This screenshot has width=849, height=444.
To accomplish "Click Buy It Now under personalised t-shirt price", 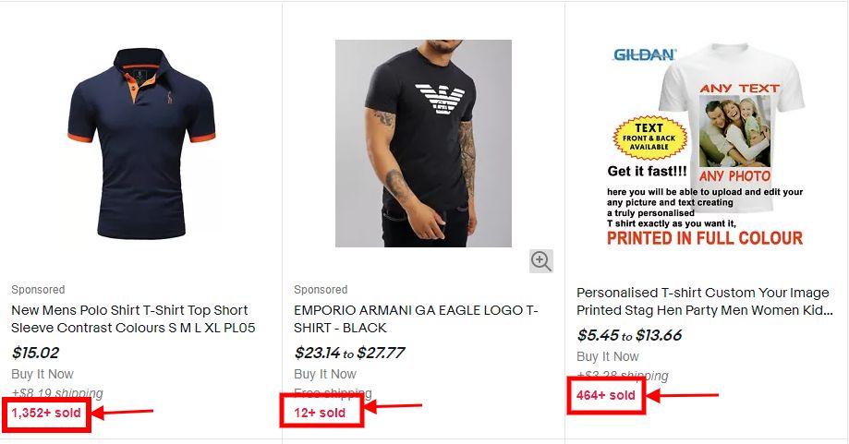I will [608, 357].
